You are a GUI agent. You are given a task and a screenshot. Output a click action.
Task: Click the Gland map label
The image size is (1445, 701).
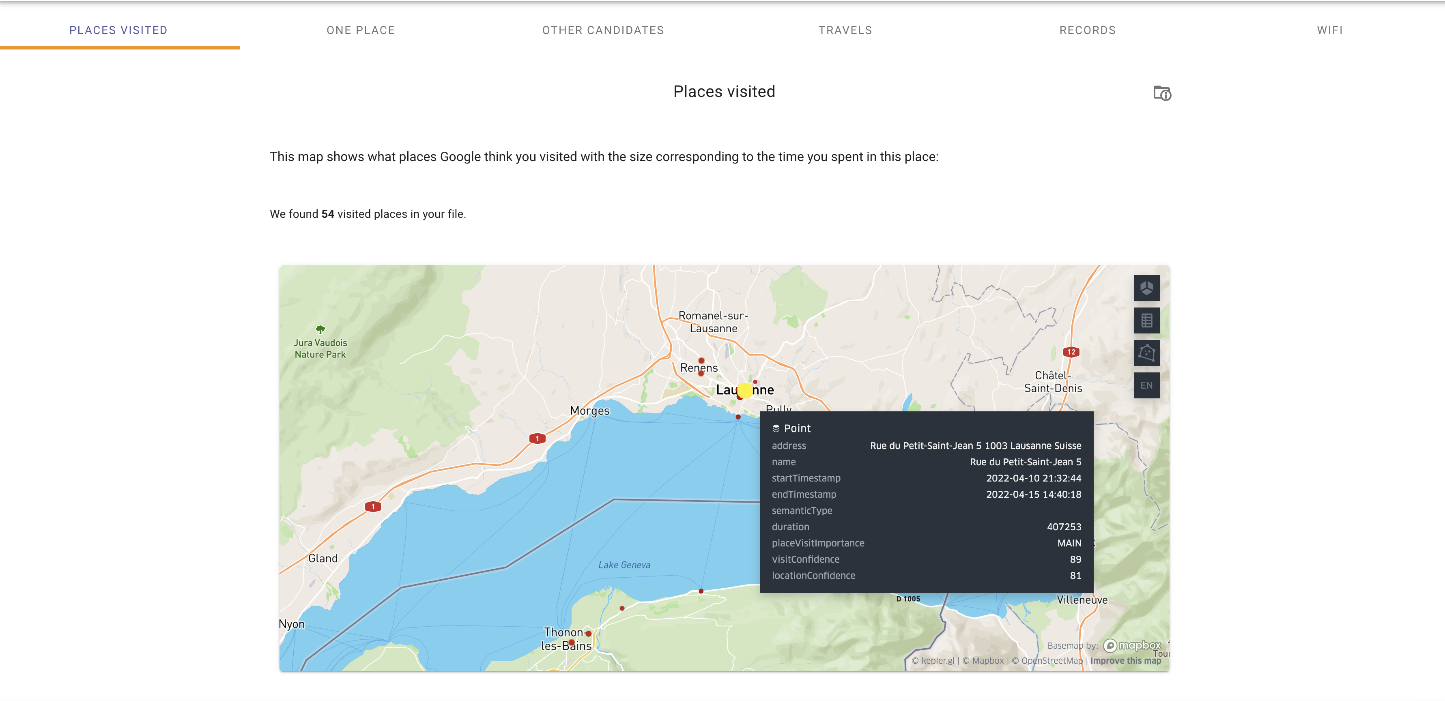tap(323, 559)
